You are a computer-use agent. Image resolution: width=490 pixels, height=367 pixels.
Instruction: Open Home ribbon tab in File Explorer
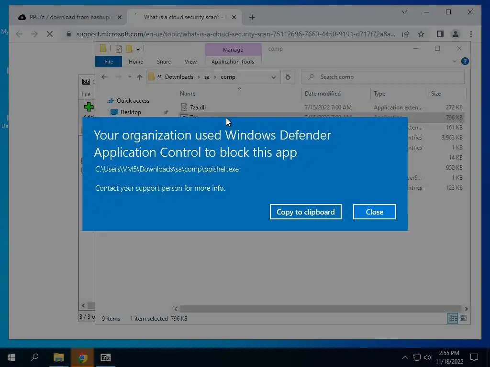point(135,62)
